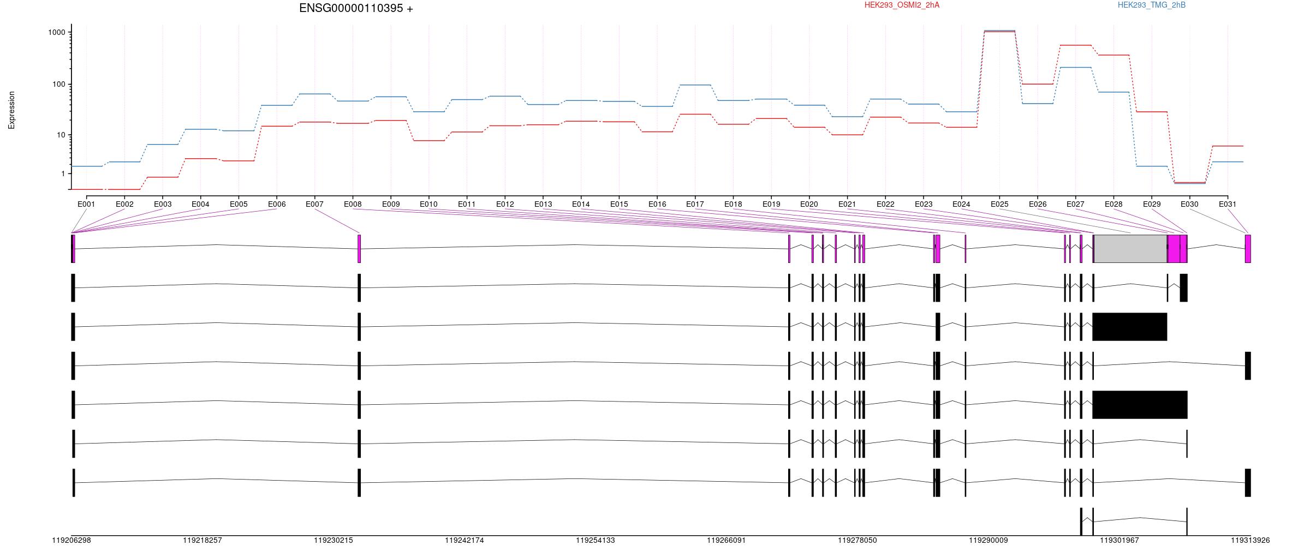The image size is (1310, 551).
Task: Click genomic coordinate 119242174
Action: tap(465, 541)
